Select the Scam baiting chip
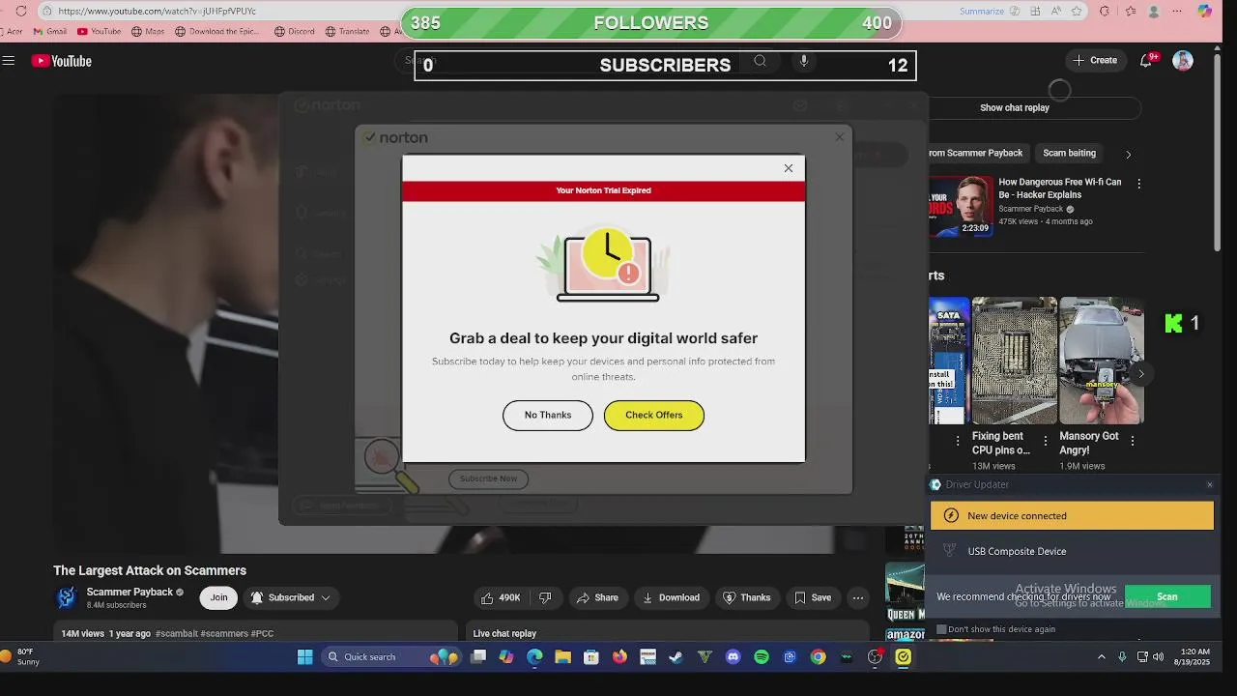 point(1069,153)
